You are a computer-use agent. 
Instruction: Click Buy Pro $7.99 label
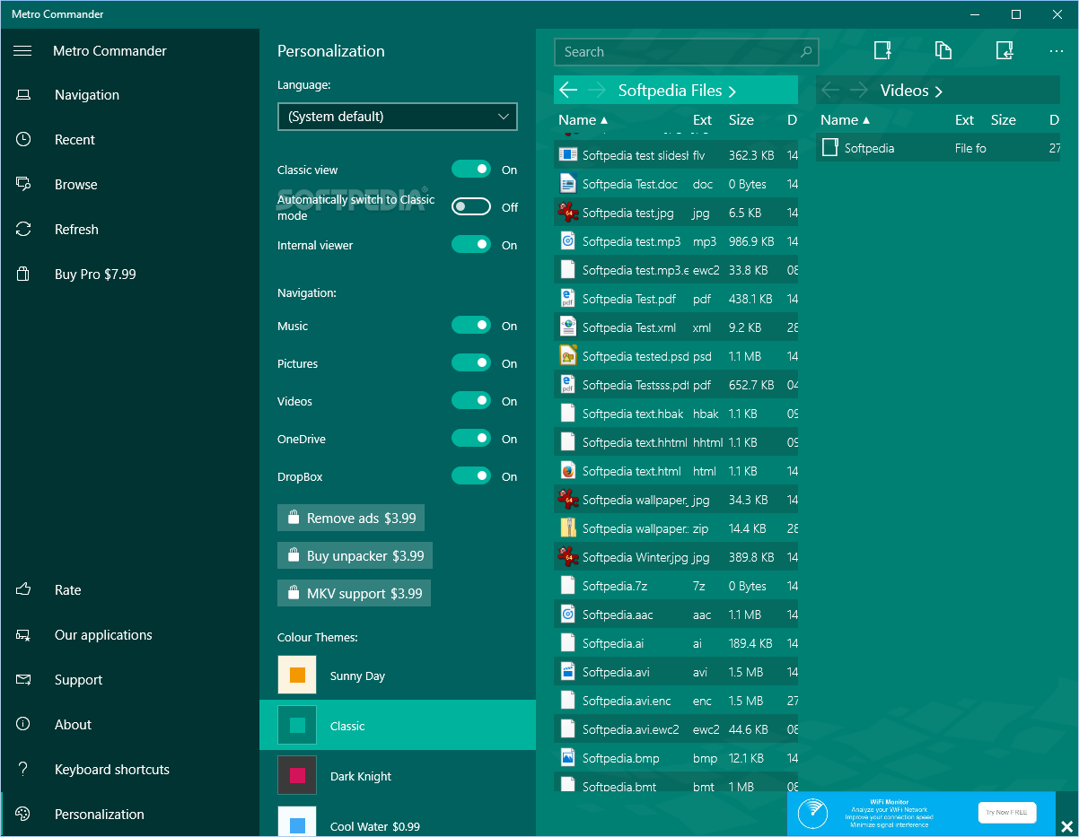(x=95, y=275)
